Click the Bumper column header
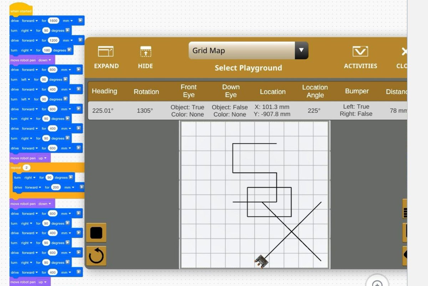 pos(357,91)
